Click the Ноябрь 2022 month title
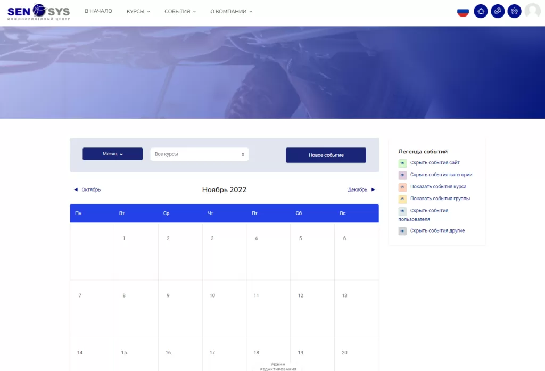Image resolution: width=545 pixels, height=371 pixels. (224, 189)
